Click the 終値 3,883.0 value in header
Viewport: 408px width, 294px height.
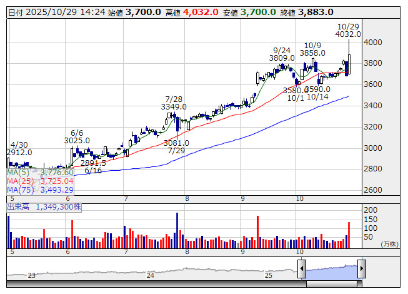pyautogui.click(x=316, y=12)
